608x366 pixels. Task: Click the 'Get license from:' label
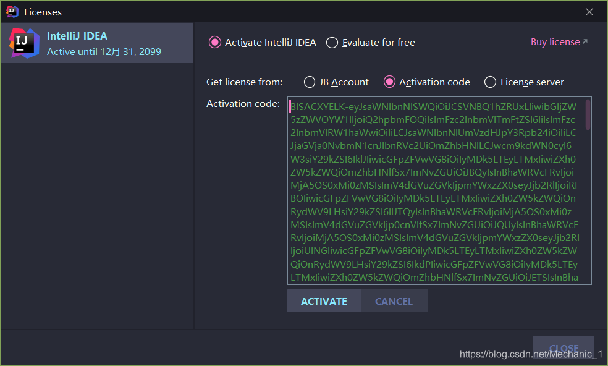click(x=244, y=82)
